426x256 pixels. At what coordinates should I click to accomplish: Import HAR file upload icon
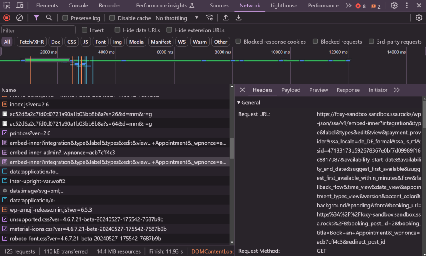pos(225,18)
